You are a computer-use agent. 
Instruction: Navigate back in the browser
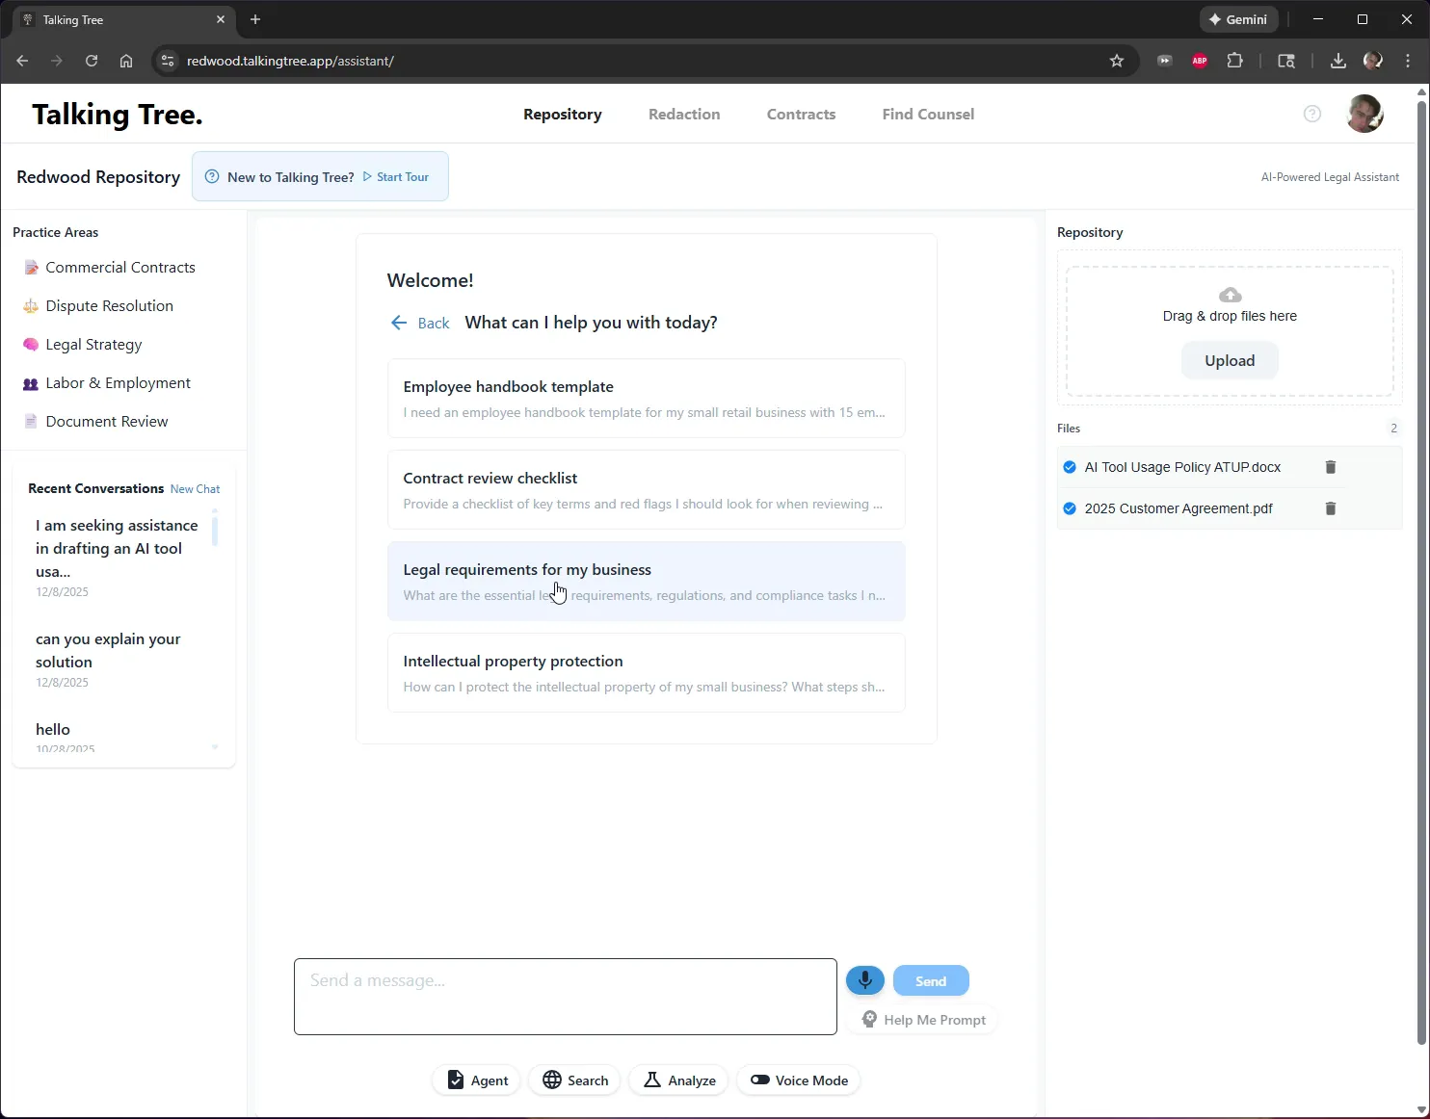coord(22,61)
